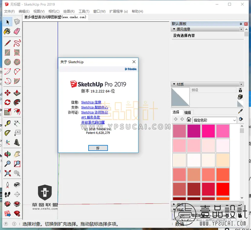Open the 开放源代码归属 link
Viewport: 251px width, 230px height.
point(93,122)
